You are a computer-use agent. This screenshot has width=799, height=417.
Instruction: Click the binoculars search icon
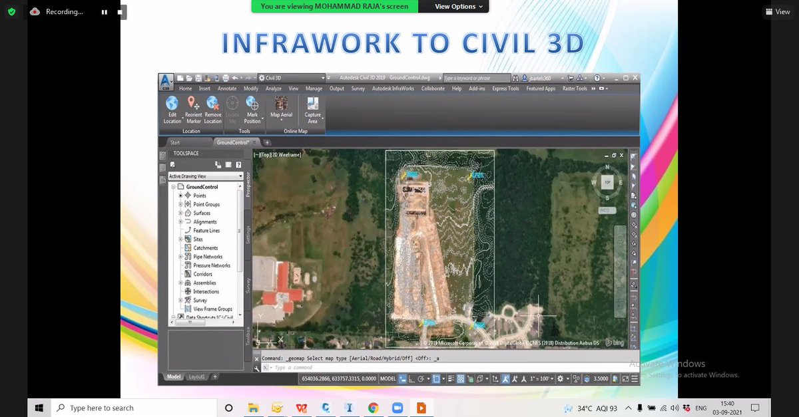[x=515, y=78]
